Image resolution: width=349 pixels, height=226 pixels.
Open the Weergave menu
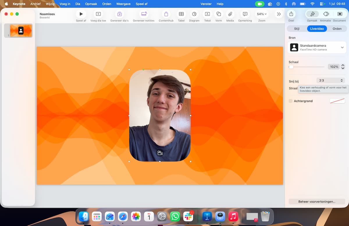tap(124, 4)
